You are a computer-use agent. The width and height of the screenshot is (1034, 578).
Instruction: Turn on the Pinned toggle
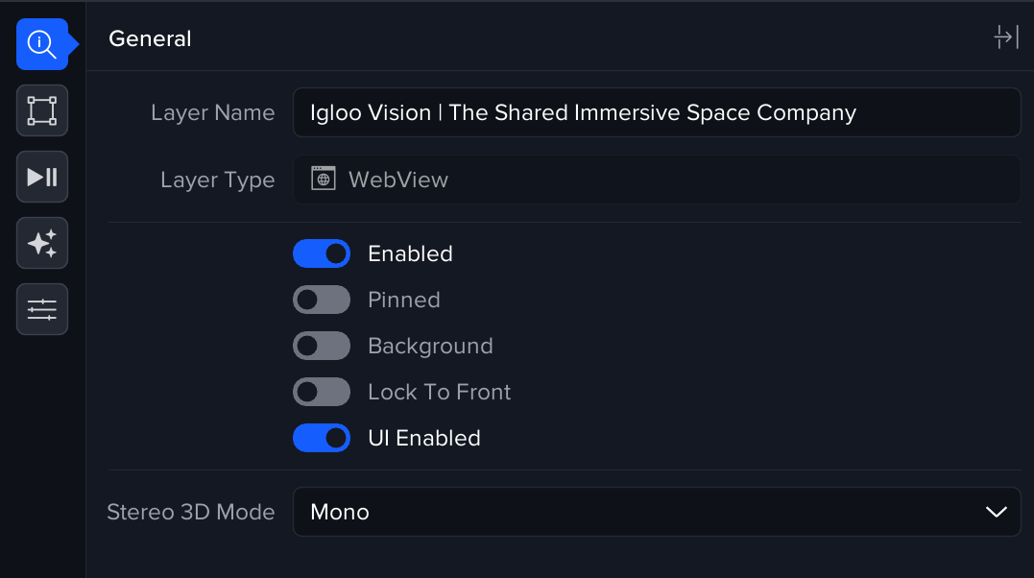tap(322, 300)
